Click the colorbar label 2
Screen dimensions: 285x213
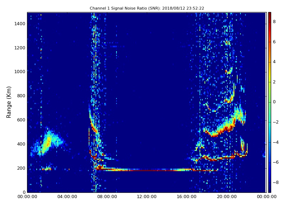click(274, 82)
